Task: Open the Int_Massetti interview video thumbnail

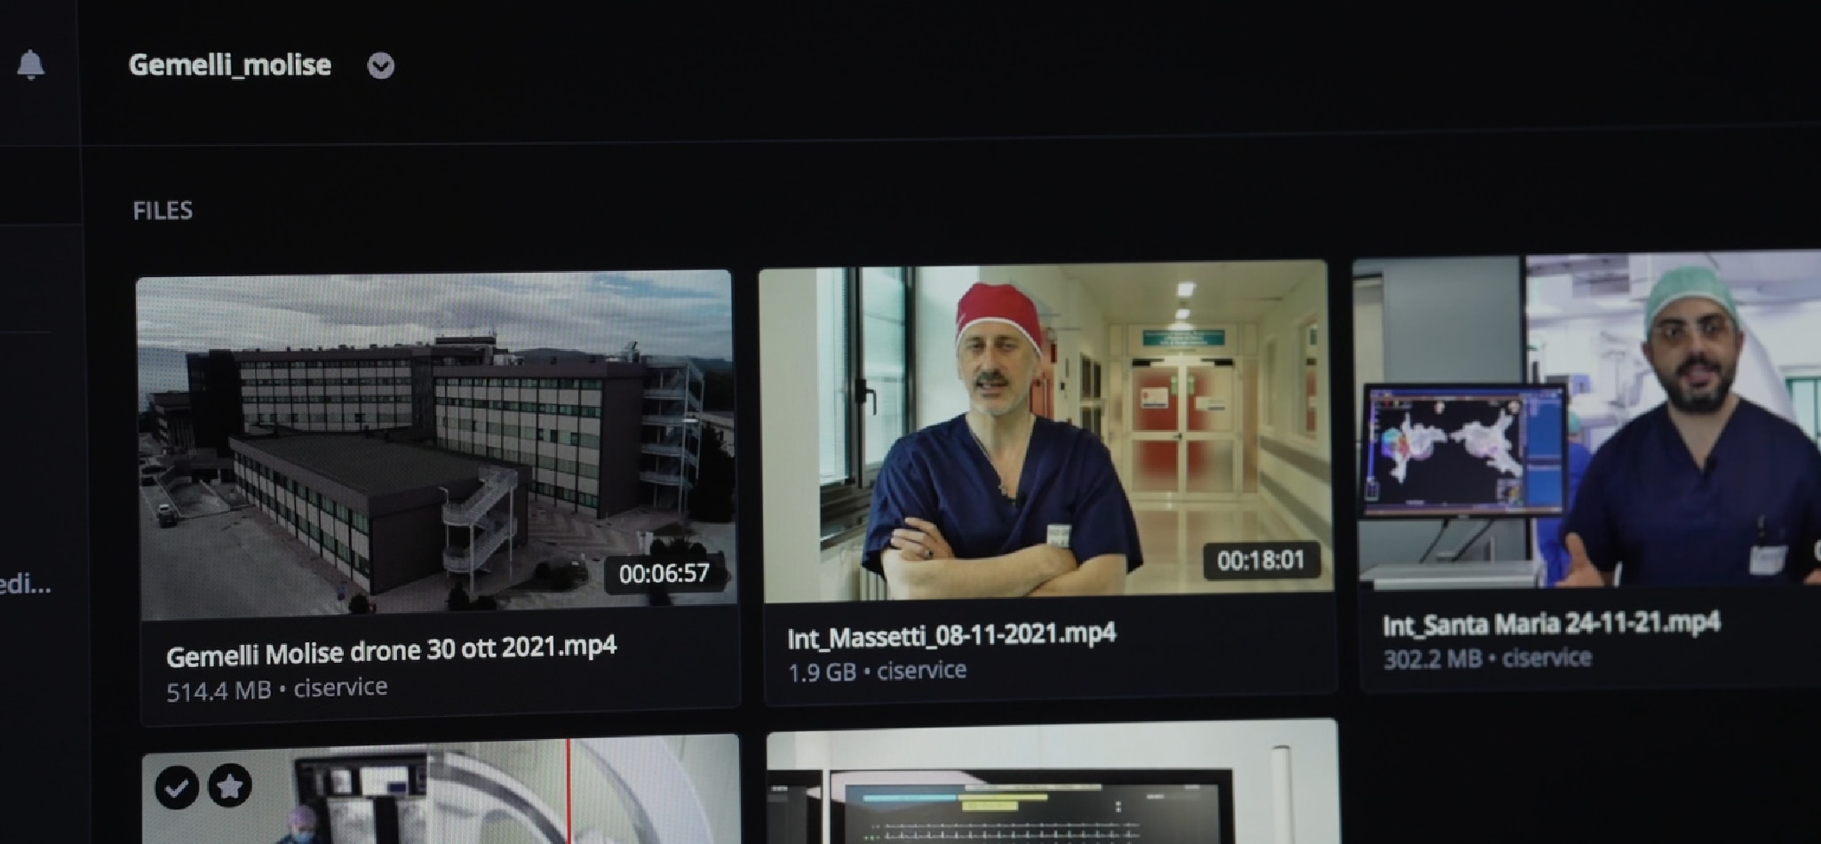Action: [x=1046, y=431]
